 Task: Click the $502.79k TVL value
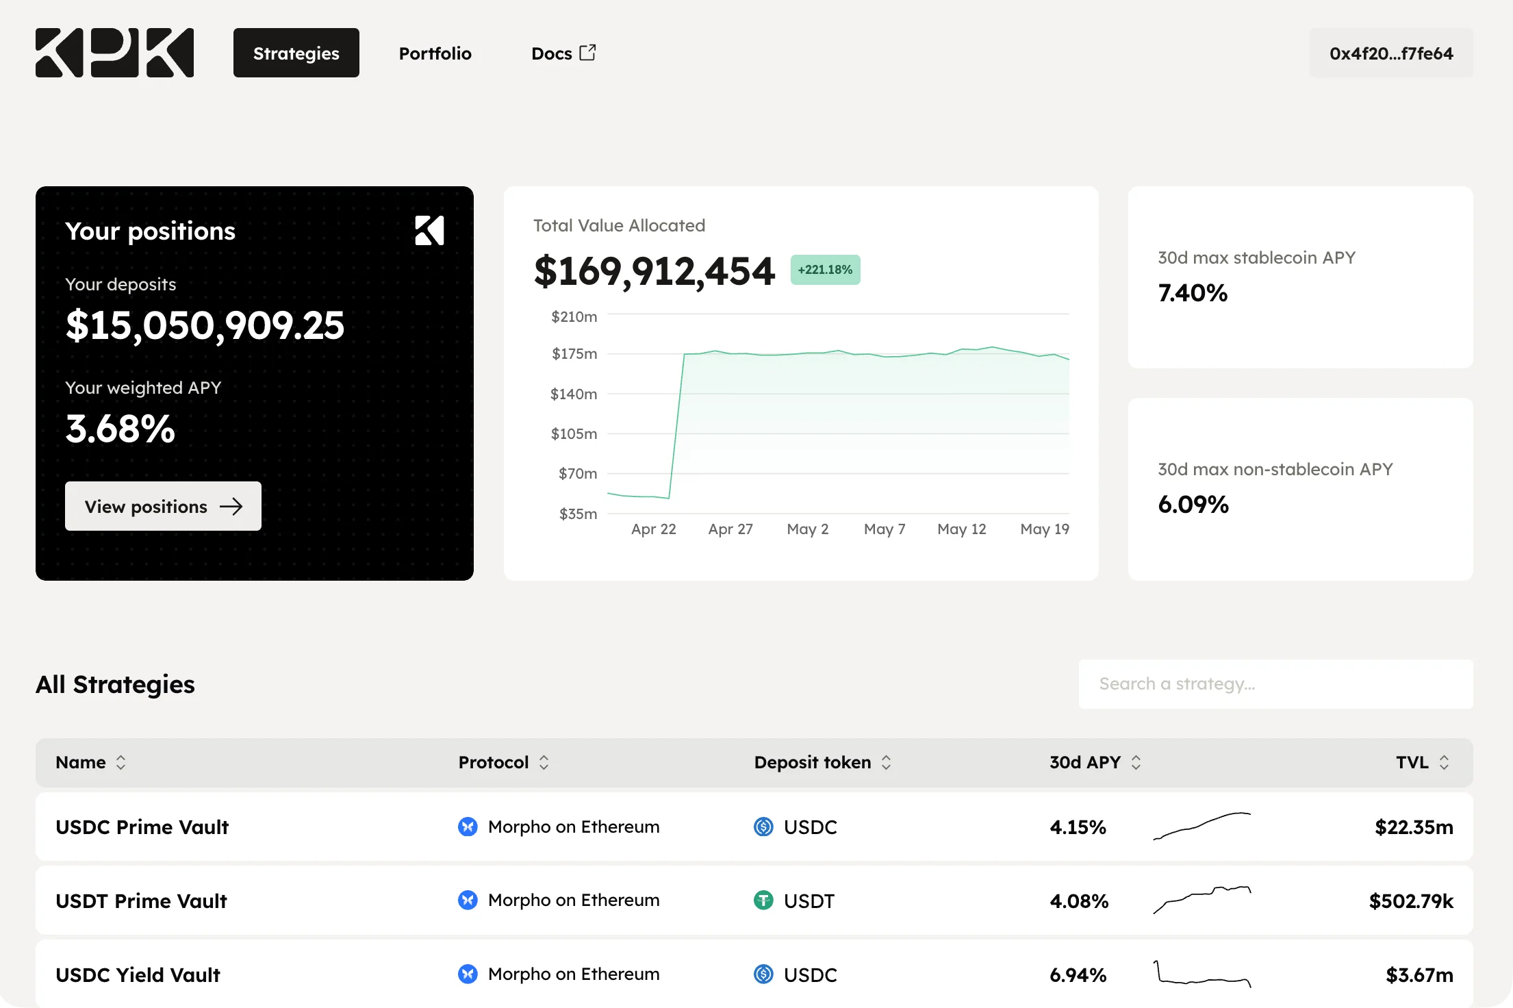tap(1411, 901)
